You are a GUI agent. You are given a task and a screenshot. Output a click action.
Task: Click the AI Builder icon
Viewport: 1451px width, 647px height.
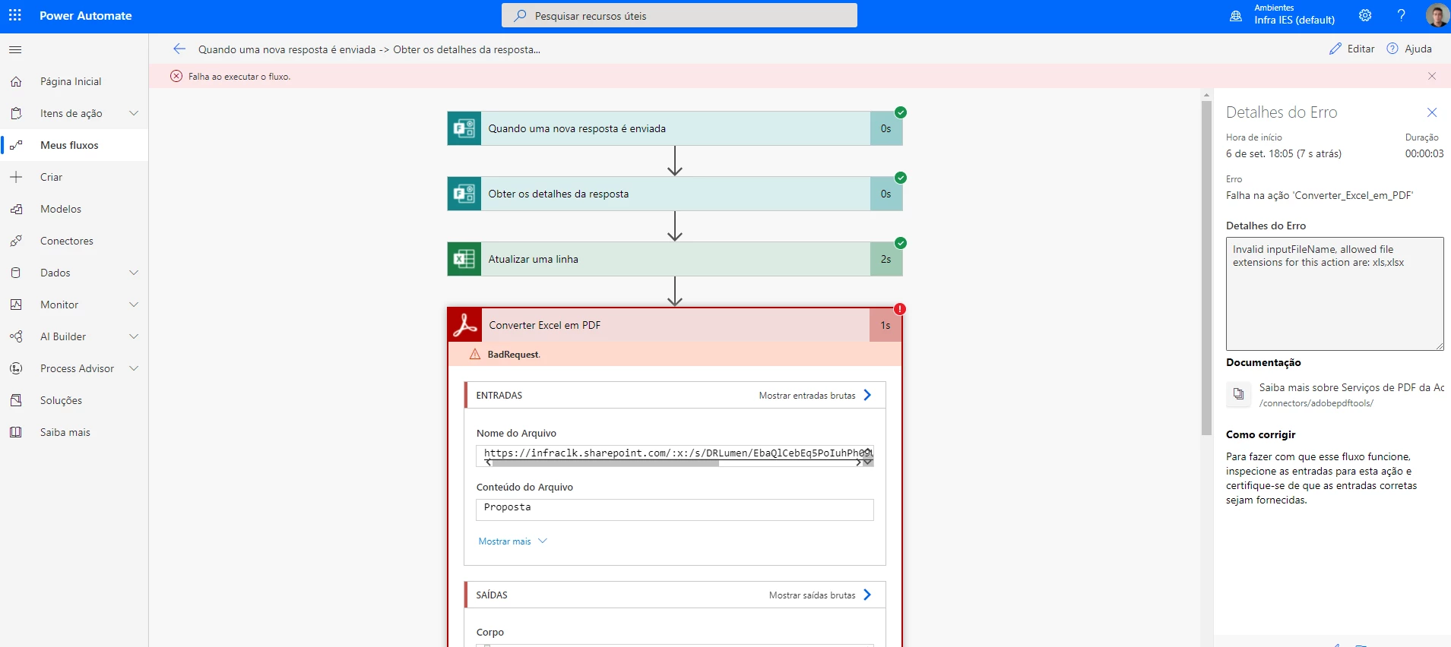[16, 336]
